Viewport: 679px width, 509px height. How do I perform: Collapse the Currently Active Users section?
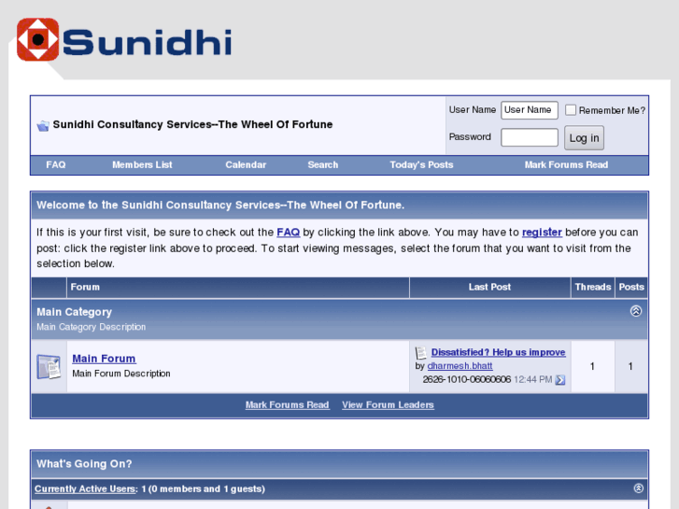[638, 488]
